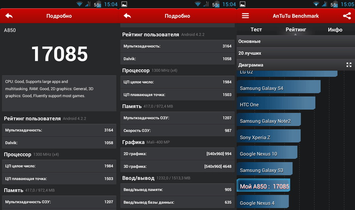Tap the Мультизадачность: 3164 row on the left screen

59,130
